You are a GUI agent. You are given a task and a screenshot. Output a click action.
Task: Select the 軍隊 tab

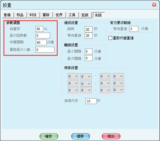click(47, 15)
